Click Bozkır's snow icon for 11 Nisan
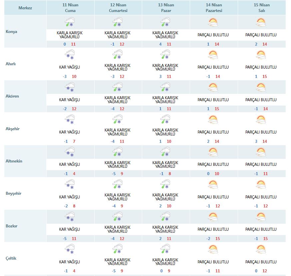Viewport: 291px width, 276px height. (x=70, y=217)
